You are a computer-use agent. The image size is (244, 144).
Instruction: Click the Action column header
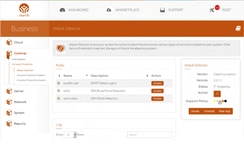click(x=156, y=76)
